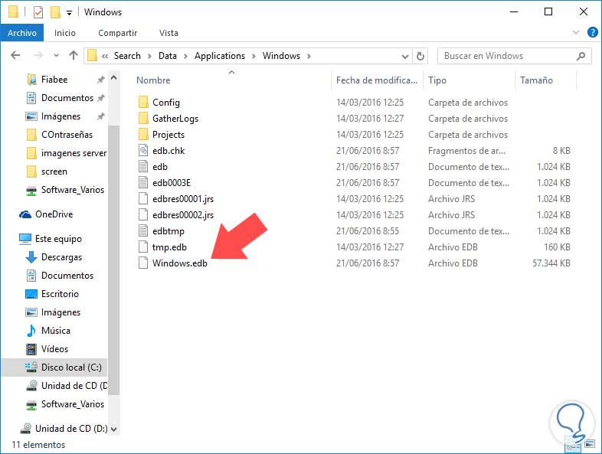The width and height of the screenshot is (602, 454).
Task: Click the Este equipo computer icon
Action: [x=25, y=239]
